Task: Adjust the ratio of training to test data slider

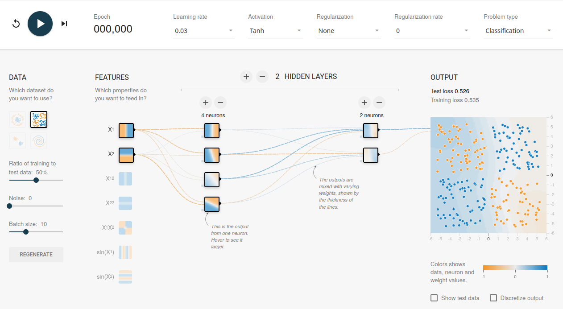Action: [36, 180]
